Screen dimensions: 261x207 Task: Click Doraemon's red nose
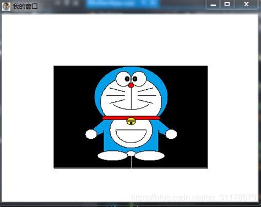pos(131,85)
